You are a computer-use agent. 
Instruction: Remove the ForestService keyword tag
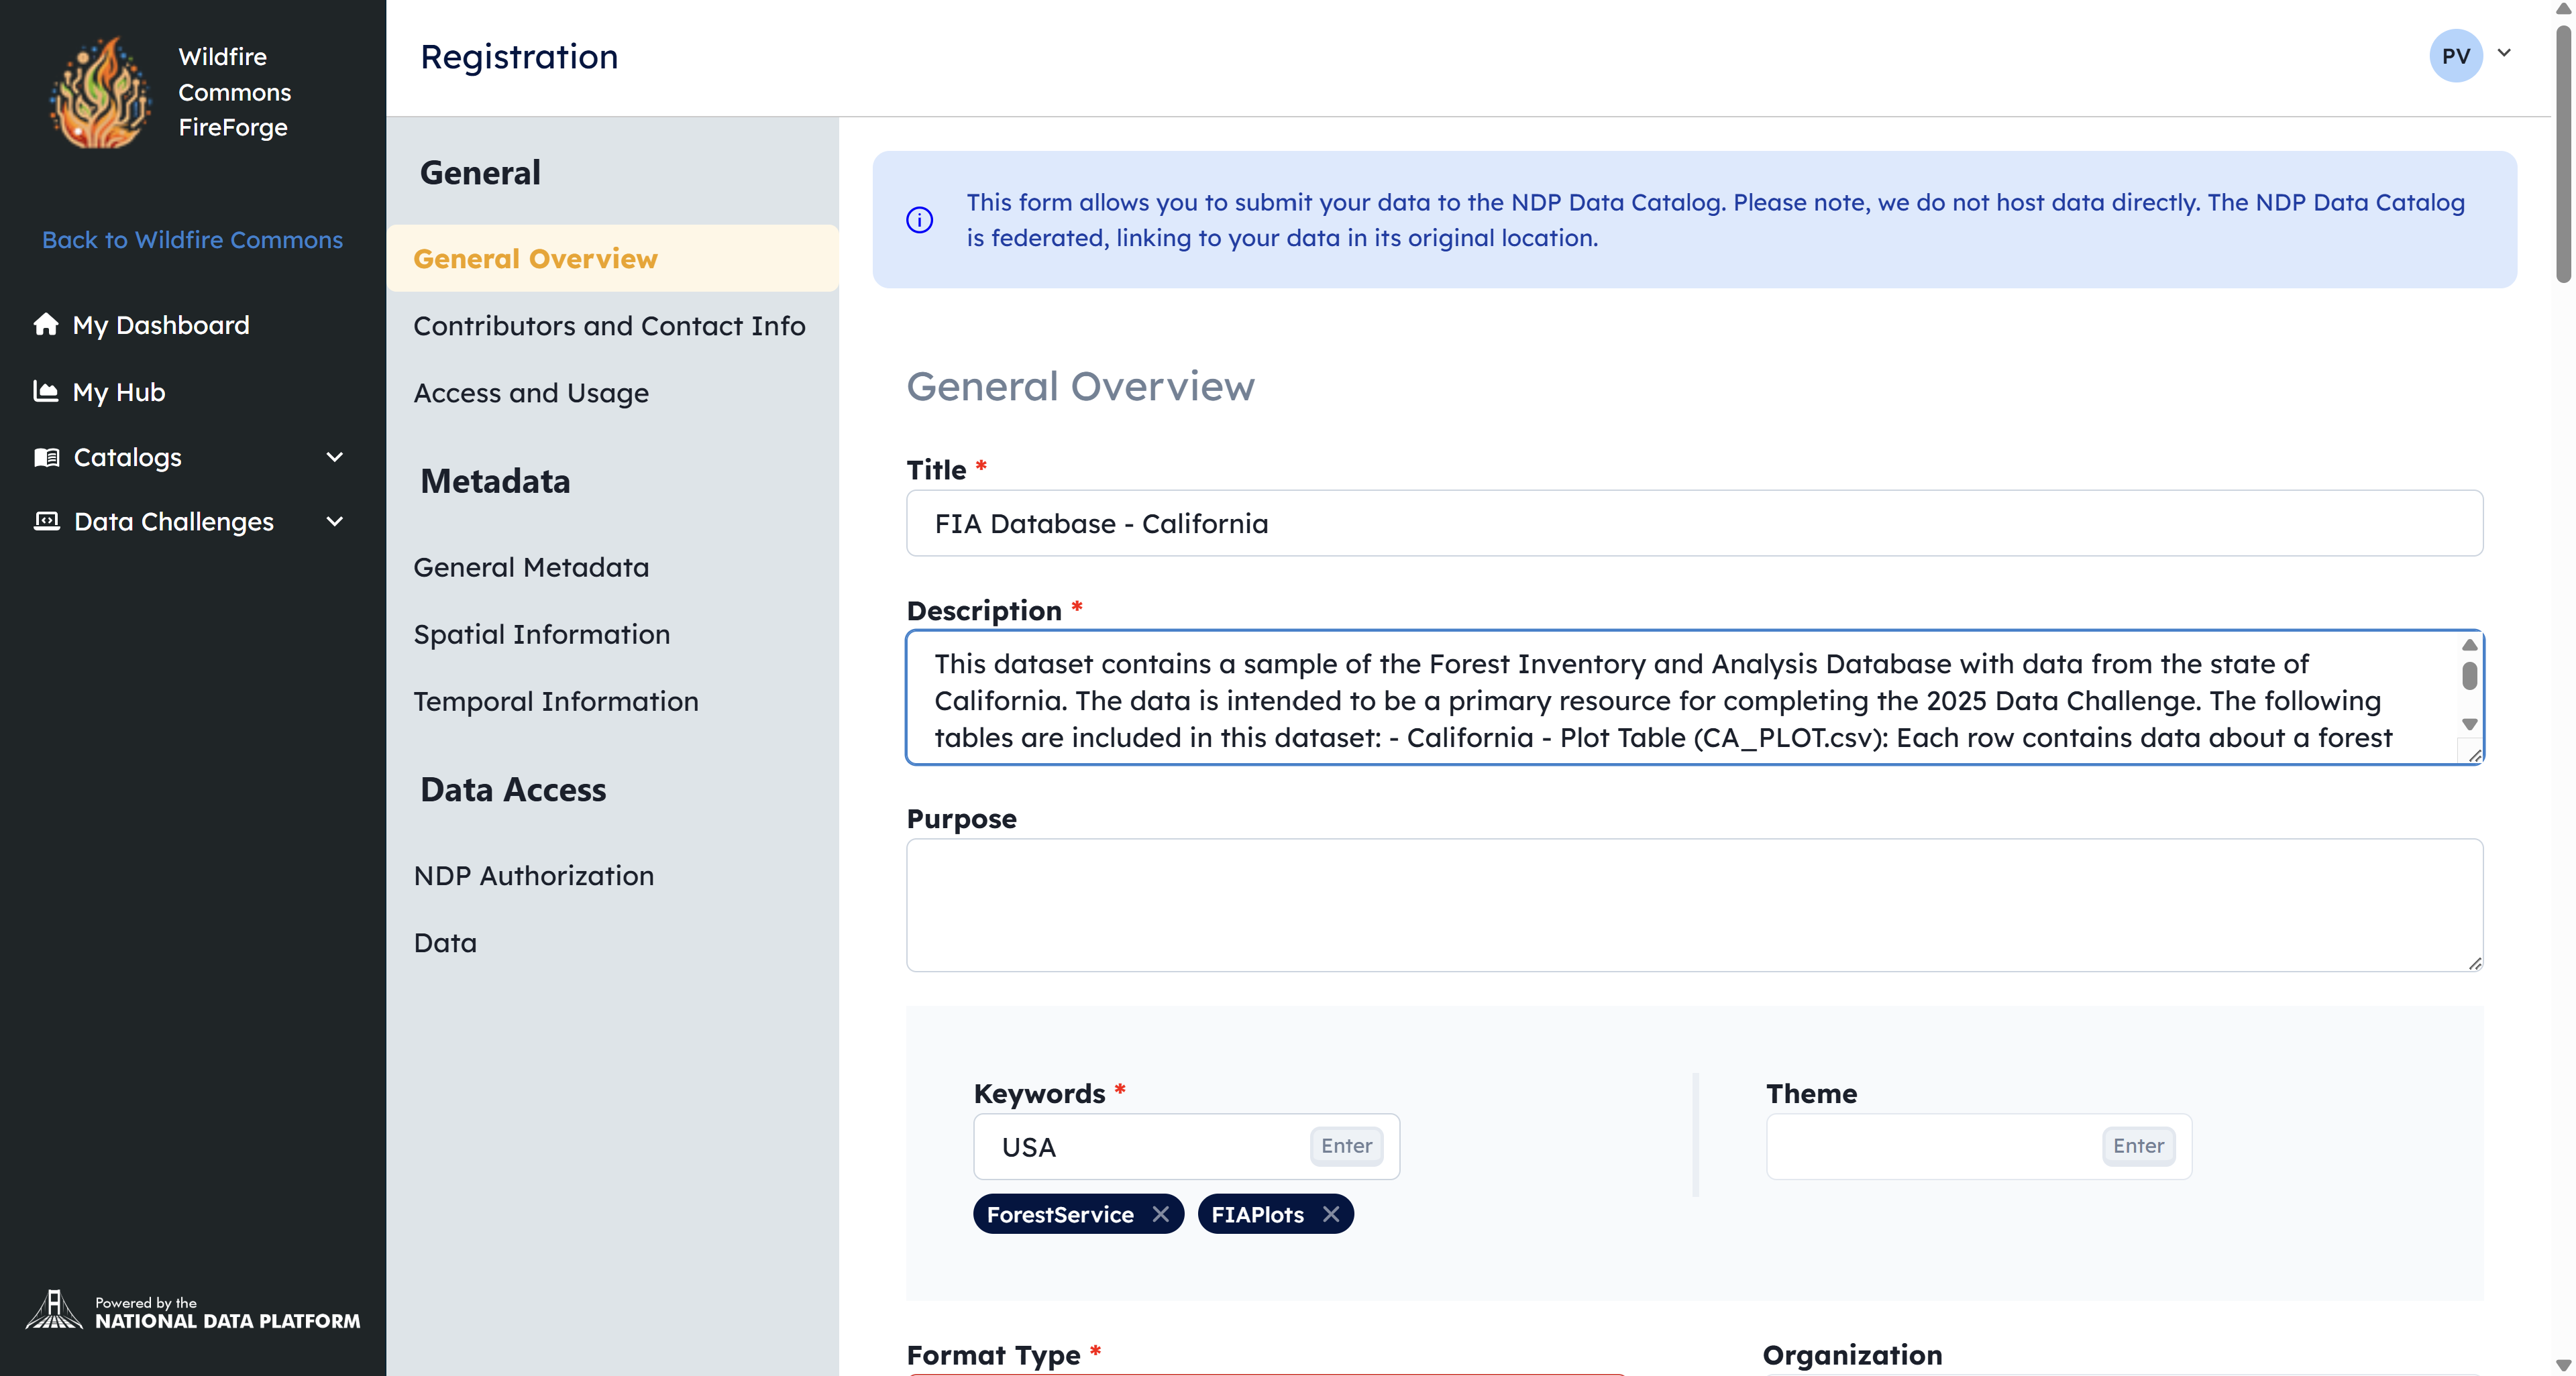1160,1214
